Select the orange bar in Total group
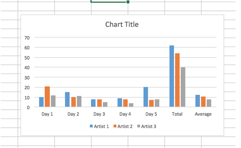The height and width of the screenshot is (148, 241). [x=177, y=80]
